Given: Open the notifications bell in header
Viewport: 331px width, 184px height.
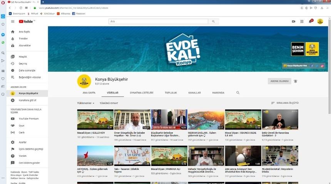Looking at the screenshot, I should [311, 21].
